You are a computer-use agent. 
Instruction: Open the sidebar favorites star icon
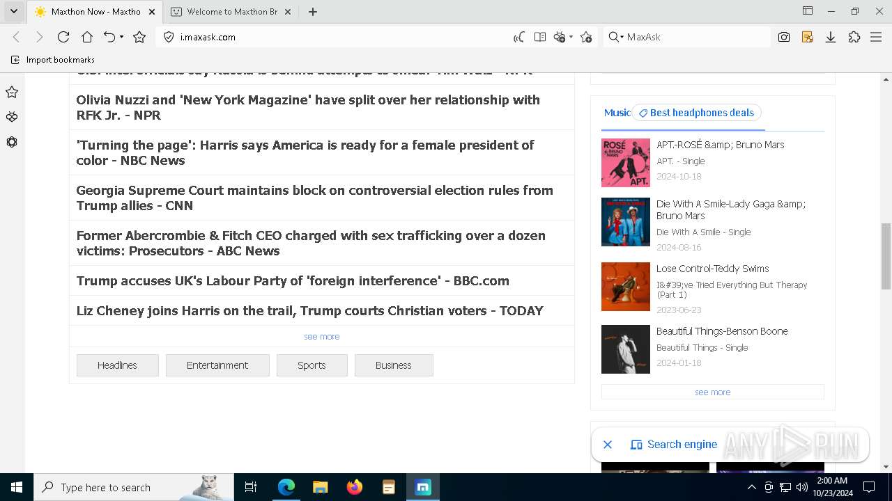12,92
